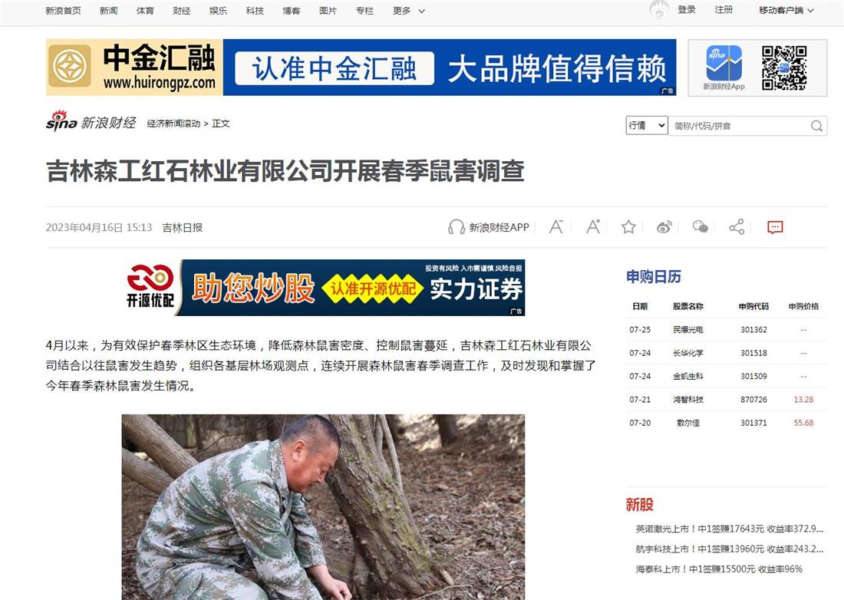Screen dimensions: 844x600
Task: Open the 经济新闻滚动 breadcrumb link
Action: (173, 124)
